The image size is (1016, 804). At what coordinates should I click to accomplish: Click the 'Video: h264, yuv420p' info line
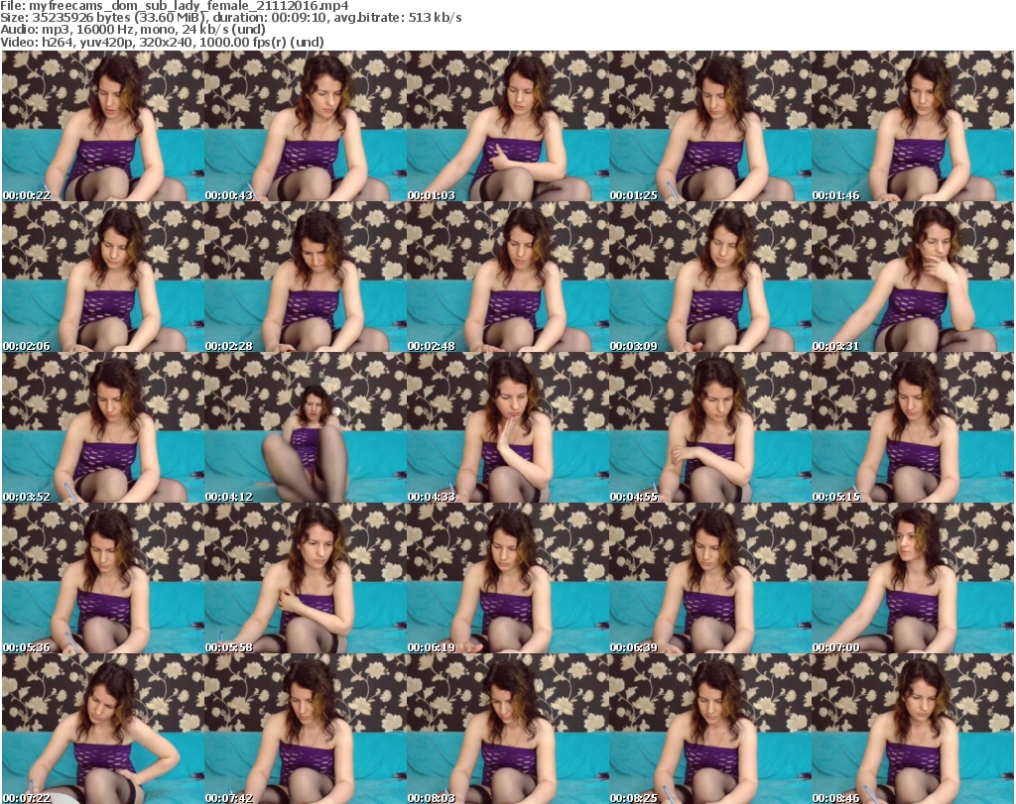point(162,42)
